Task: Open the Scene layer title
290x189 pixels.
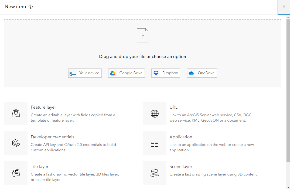Action: click(x=181, y=167)
